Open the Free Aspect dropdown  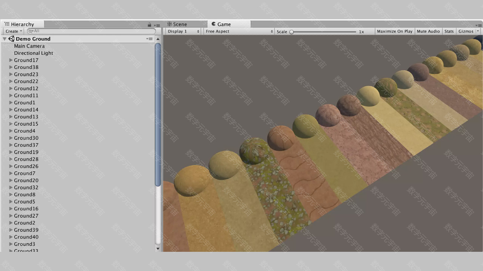pos(239,31)
